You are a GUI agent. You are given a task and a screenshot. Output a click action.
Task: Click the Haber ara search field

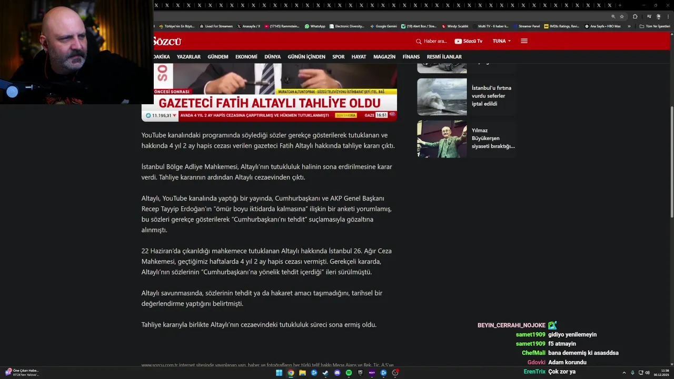pos(435,41)
